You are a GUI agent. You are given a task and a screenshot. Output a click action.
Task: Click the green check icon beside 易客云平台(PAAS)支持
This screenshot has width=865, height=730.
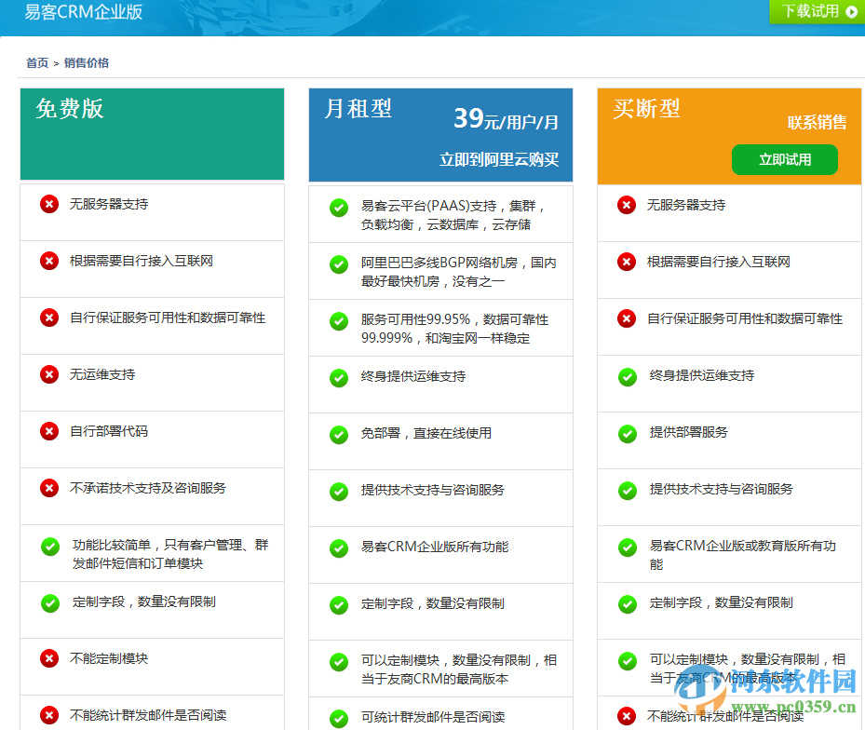(x=338, y=209)
